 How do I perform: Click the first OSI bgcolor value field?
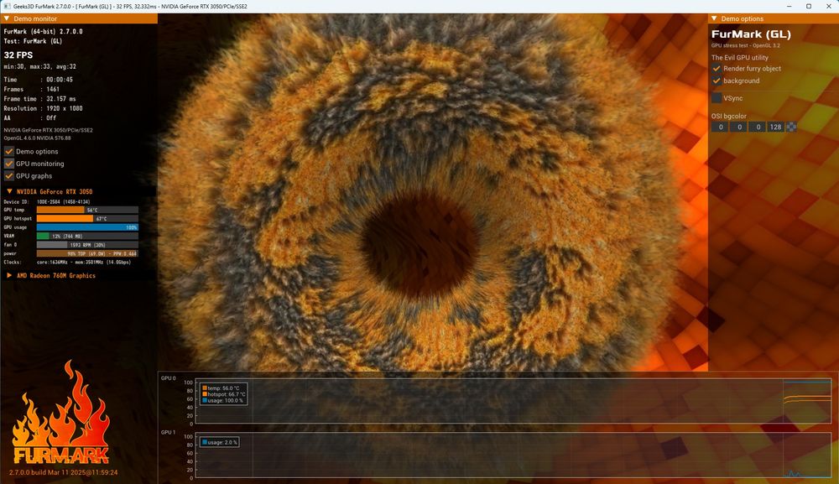pos(720,127)
